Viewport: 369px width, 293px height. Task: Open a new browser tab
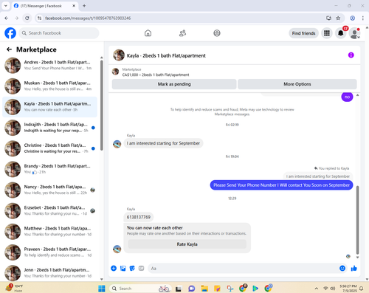[84, 6]
